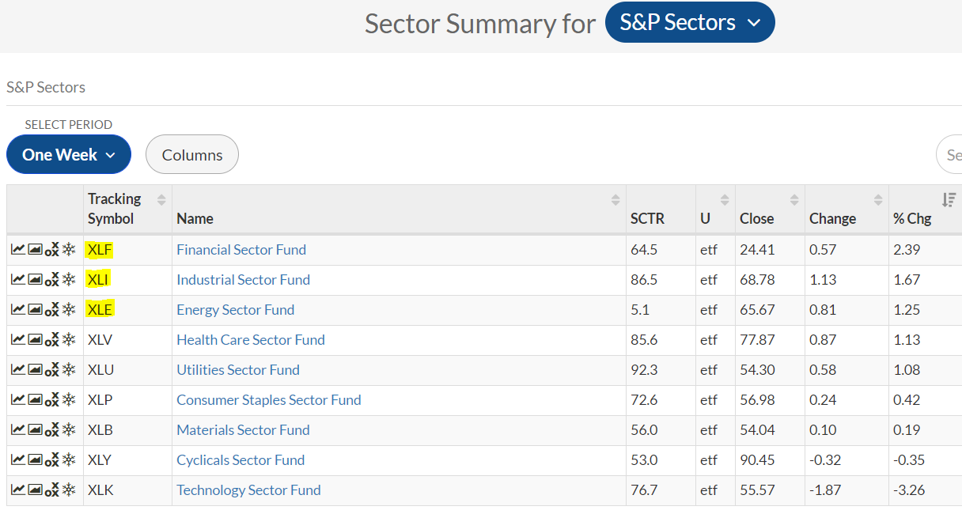Open the SharpChart line icon for XLF
962x514 pixels.
pos(17,250)
